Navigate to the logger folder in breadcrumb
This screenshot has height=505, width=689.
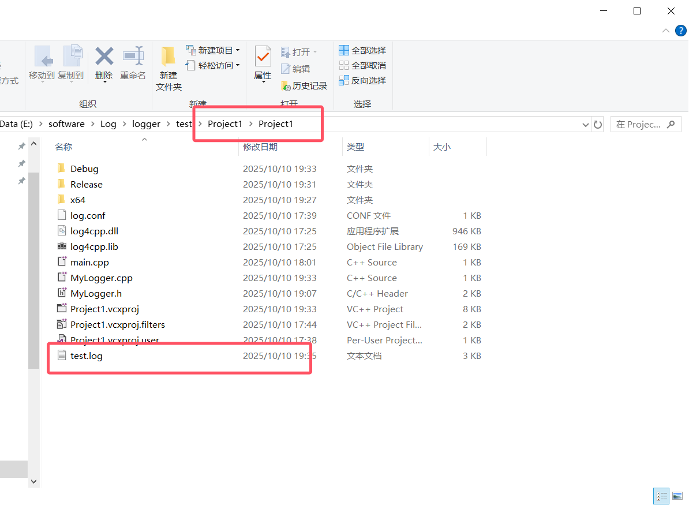pyautogui.click(x=146, y=124)
